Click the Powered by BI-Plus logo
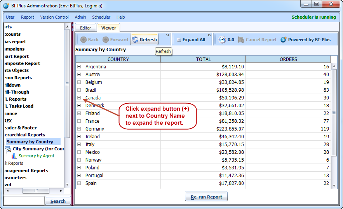 pyautogui.click(x=284, y=40)
